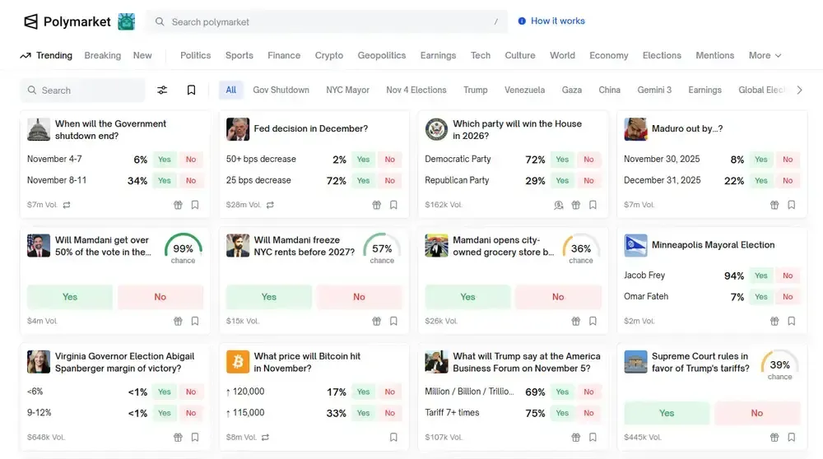Buy Yes for Democratic Party winning House
Viewport: 823px width, 459px height.
562,160
